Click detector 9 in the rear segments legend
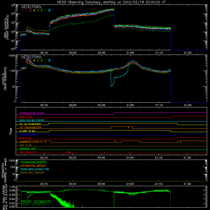The height and width of the screenshot is (210, 210). (53, 61)
